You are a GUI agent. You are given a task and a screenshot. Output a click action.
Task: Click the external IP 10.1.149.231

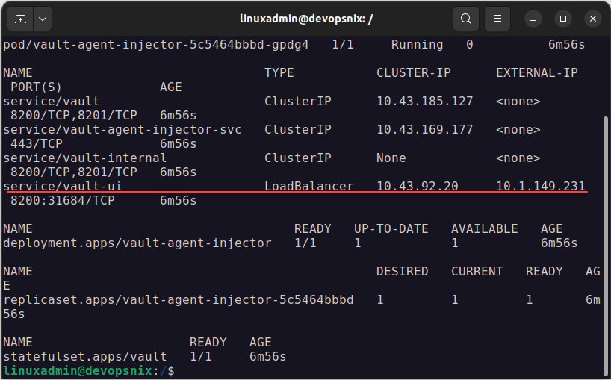point(540,186)
